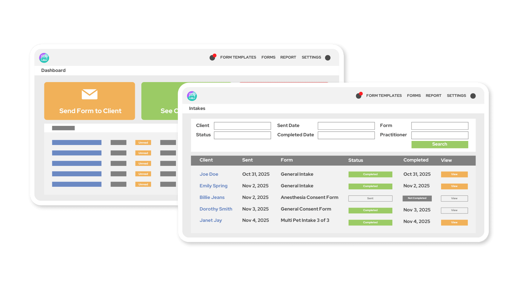
Task: Click the Practitioner filter field
Action: click(x=440, y=135)
